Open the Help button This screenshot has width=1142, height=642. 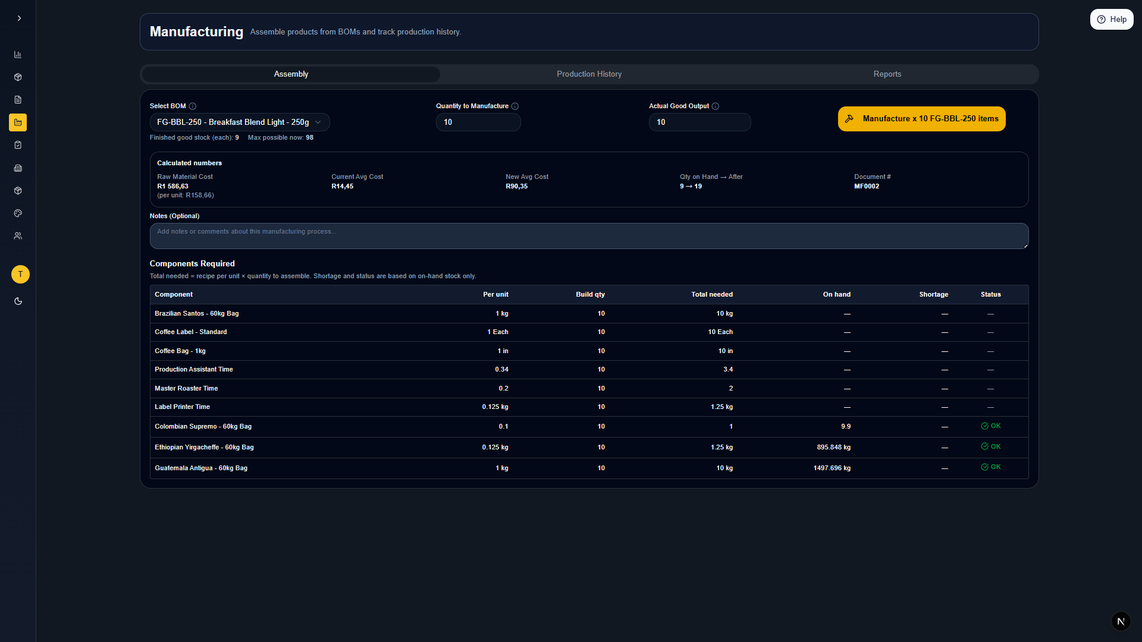[1111, 20]
